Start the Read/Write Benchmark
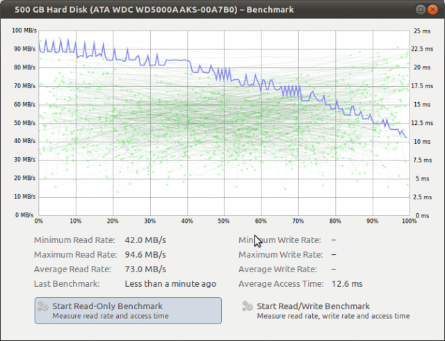This screenshot has width=445, height=341. (325, 310)
